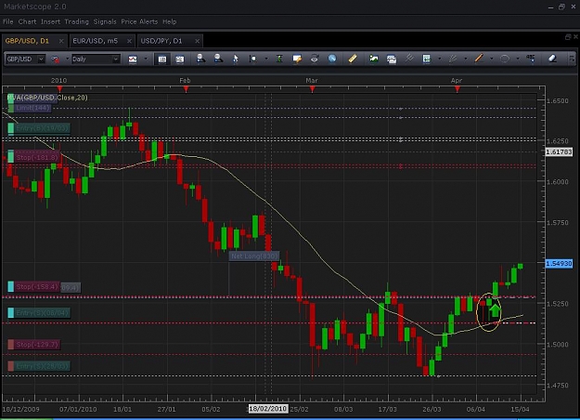Click the add indicator icon

[x=427, y=59]
